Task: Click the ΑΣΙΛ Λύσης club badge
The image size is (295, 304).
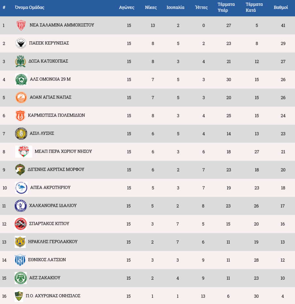Action: (20, 134)
